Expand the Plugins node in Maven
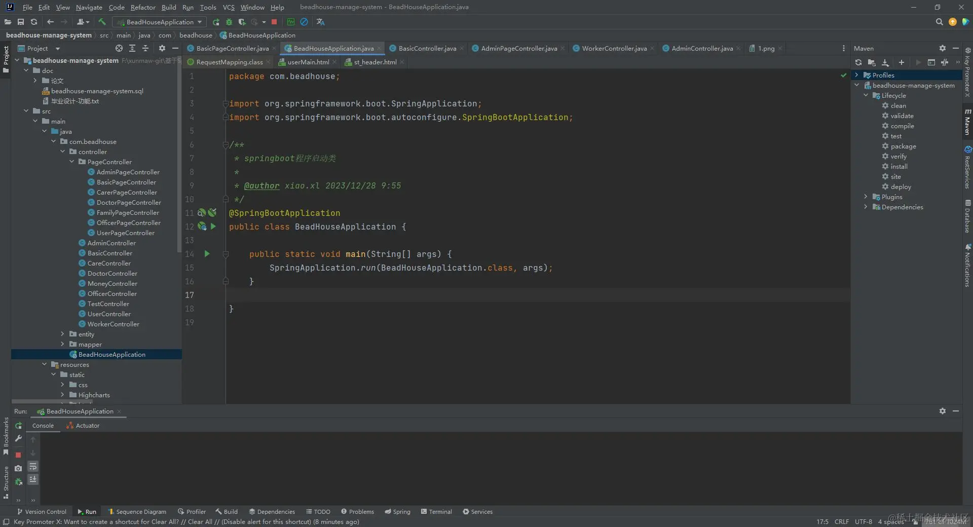The height and width of the screenshot is (527, 973). tap(866, 197)
